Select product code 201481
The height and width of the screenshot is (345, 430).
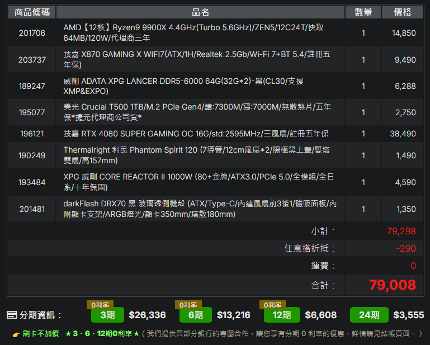pyautogui.click(x=32, y=209)
